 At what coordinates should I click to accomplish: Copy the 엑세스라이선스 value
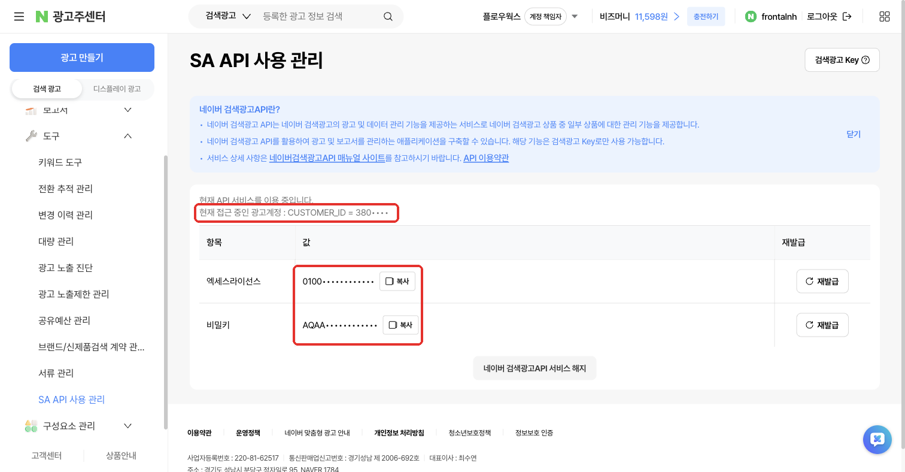click(x=397, y=281)
